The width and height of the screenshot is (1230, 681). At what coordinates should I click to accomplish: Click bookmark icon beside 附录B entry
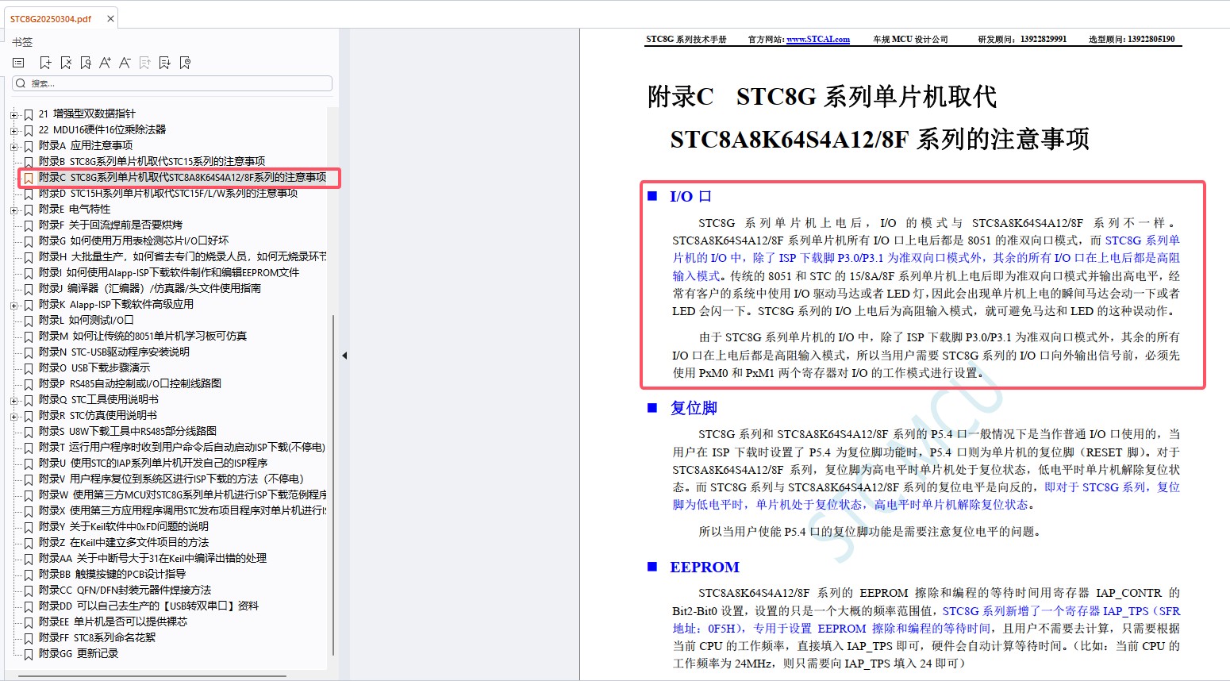tap(29, 162)
